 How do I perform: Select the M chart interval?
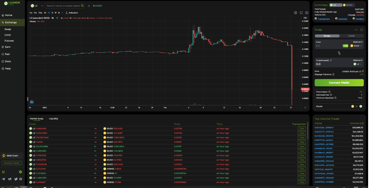click(x=59, y=13)
